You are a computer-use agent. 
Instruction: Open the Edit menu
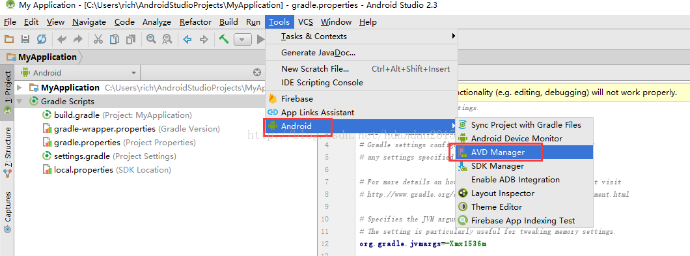[31, 22]
